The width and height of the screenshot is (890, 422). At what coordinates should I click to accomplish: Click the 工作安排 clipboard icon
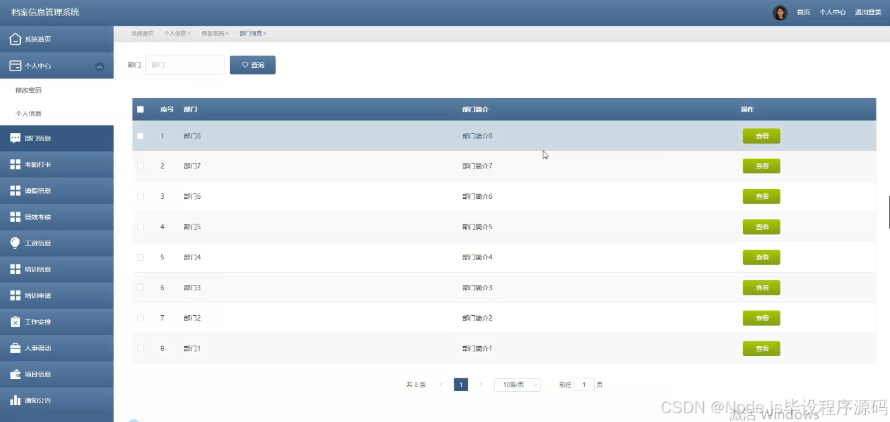pos(15,322)
